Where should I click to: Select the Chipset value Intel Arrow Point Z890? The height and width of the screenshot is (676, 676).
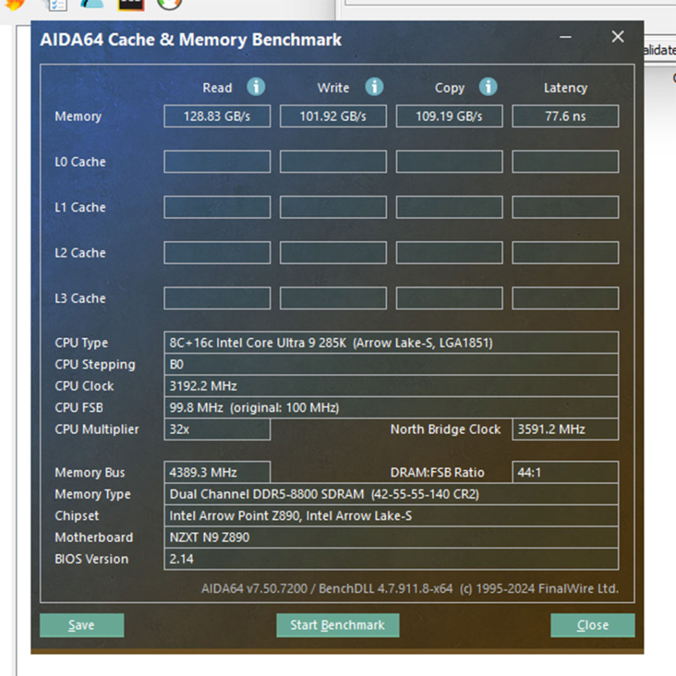coord(391,516)
